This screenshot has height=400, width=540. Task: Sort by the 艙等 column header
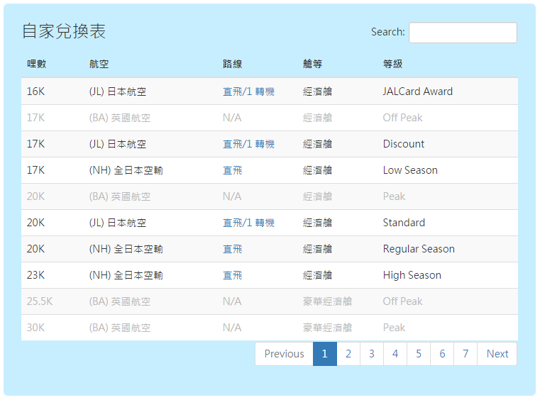coord(312,64)
